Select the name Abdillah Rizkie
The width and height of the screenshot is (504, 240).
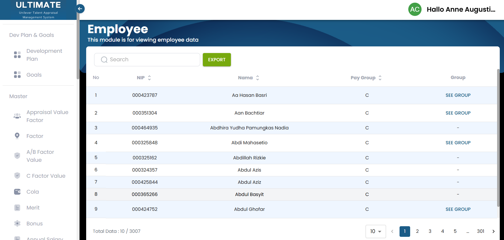[x=249, y=158]
